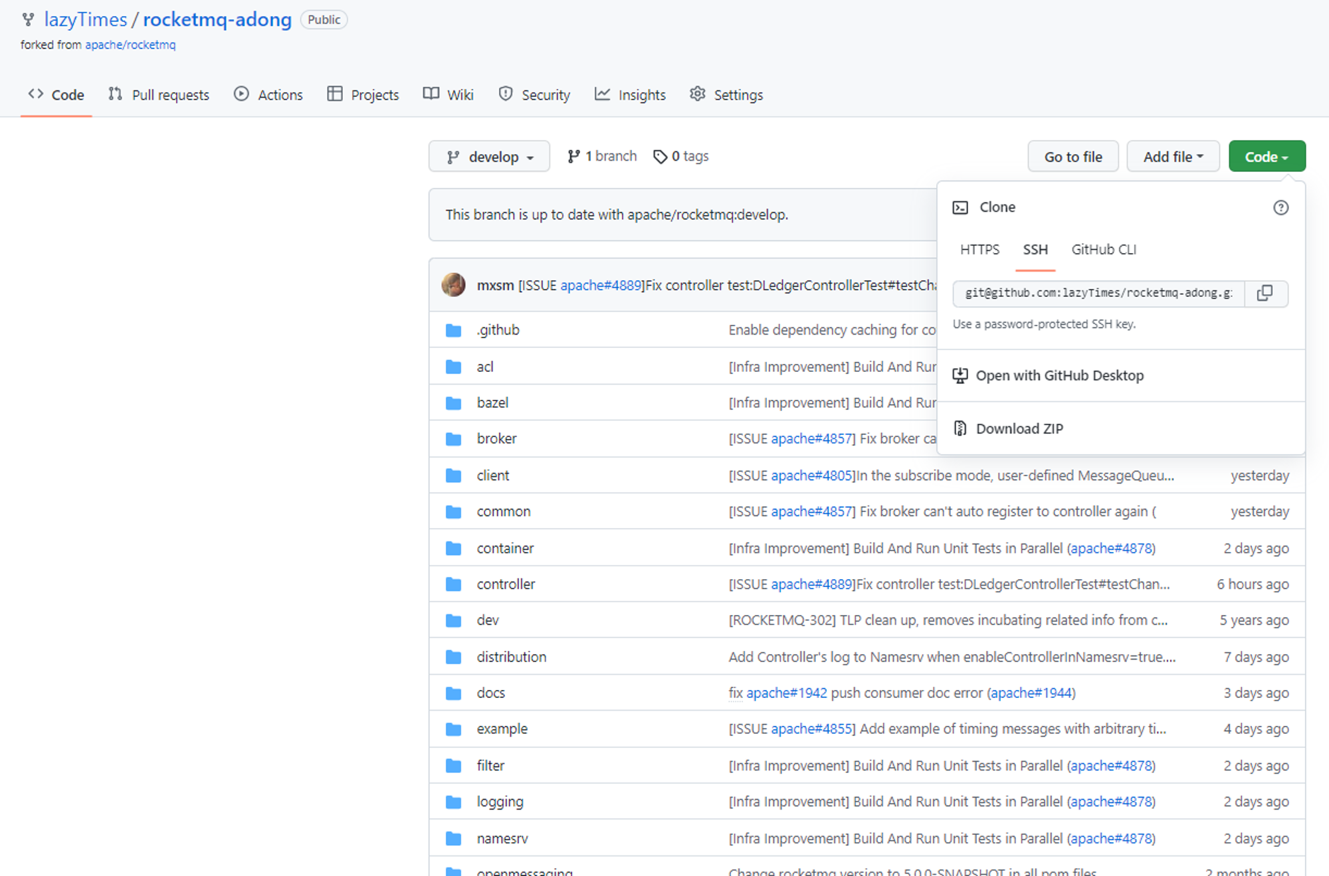Expand the develop branch dropdown
This screenshot has width=1329, height=876.
[x=489, y=157]
